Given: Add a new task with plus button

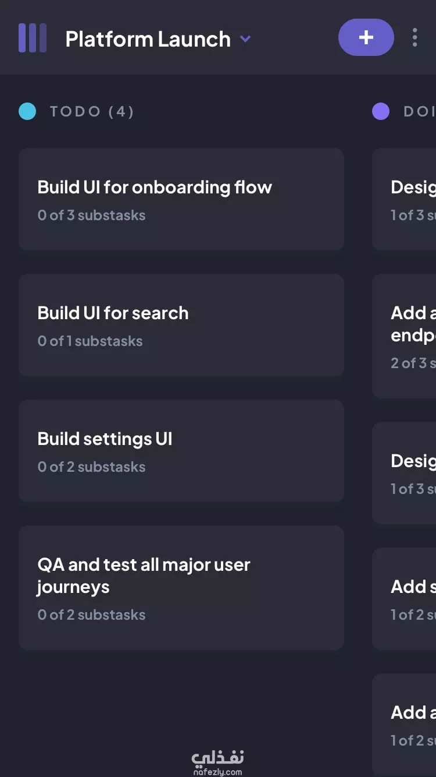Looking at the screenshot, I should pos(366,37).
